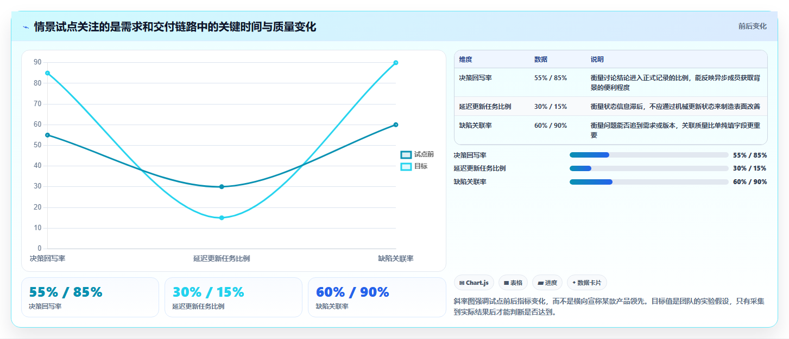Viewport: 789px width, 339px height.
Task: Click the diamond icon in 数据卡片 chip
Action: (574, 282)
